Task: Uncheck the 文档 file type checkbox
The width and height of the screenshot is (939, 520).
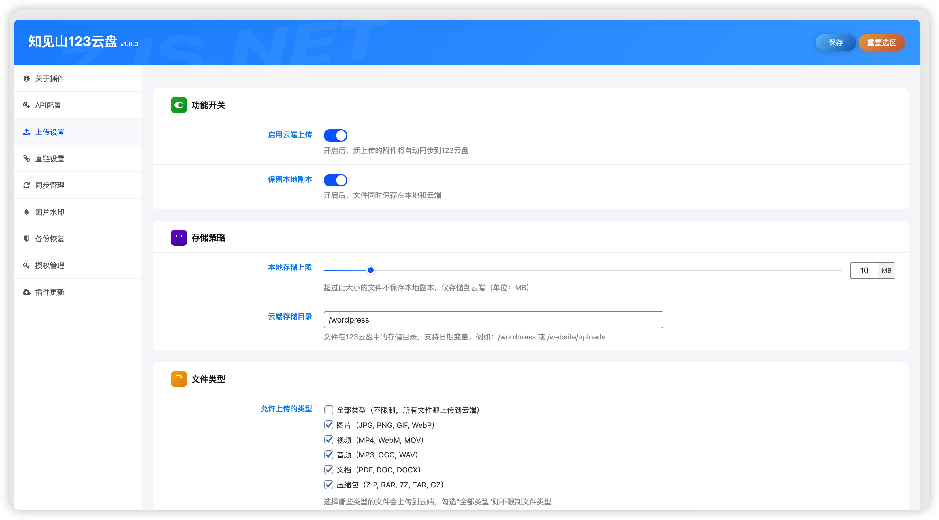Action: pyautogui.click(x=329, y=470)
